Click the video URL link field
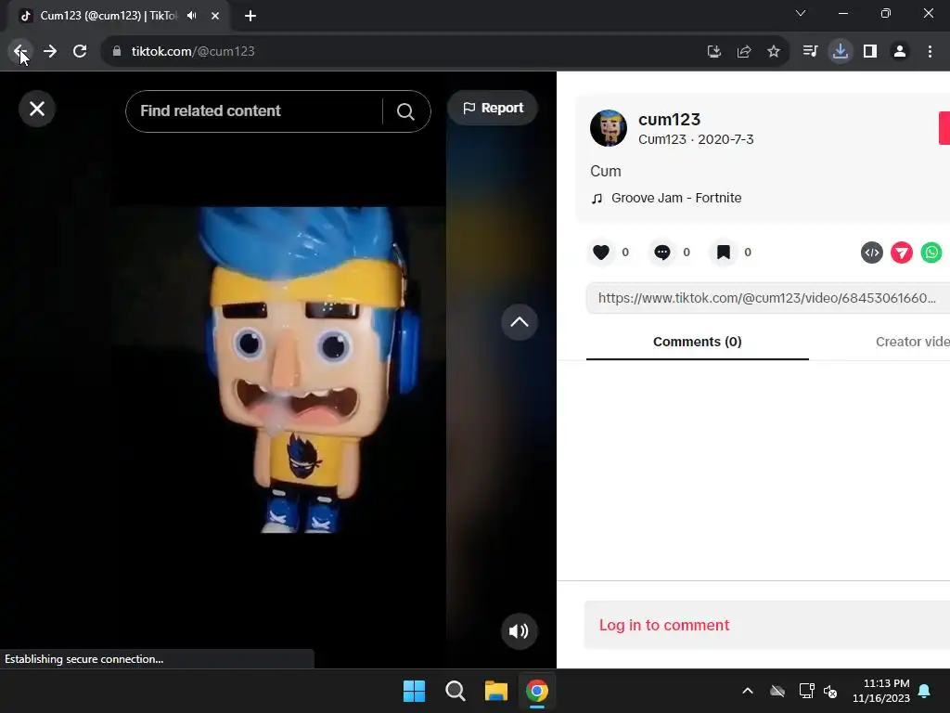The height and width of the screenshot is (713, 950). tap(767, 298)
